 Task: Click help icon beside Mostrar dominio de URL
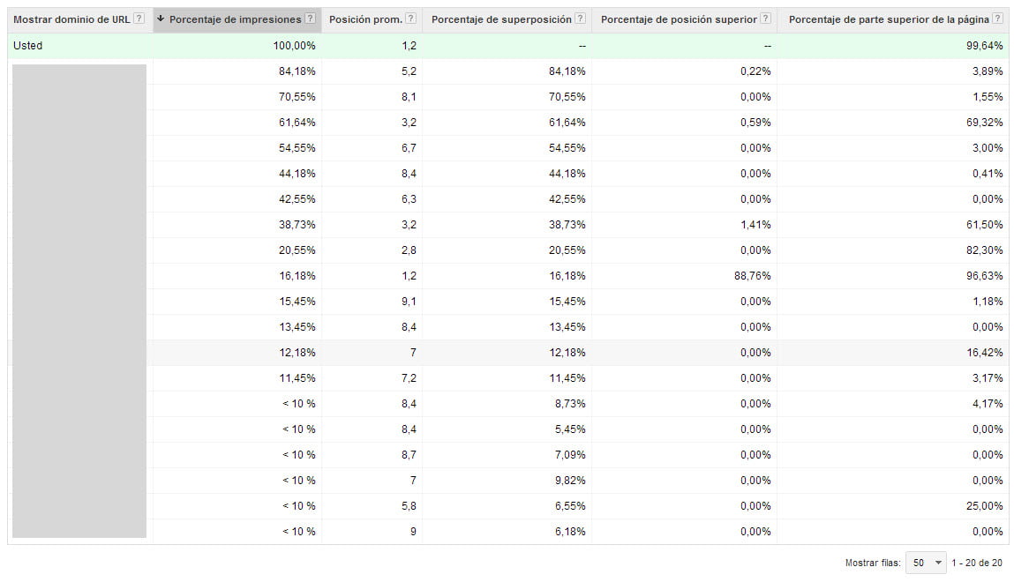coord(139,19)
